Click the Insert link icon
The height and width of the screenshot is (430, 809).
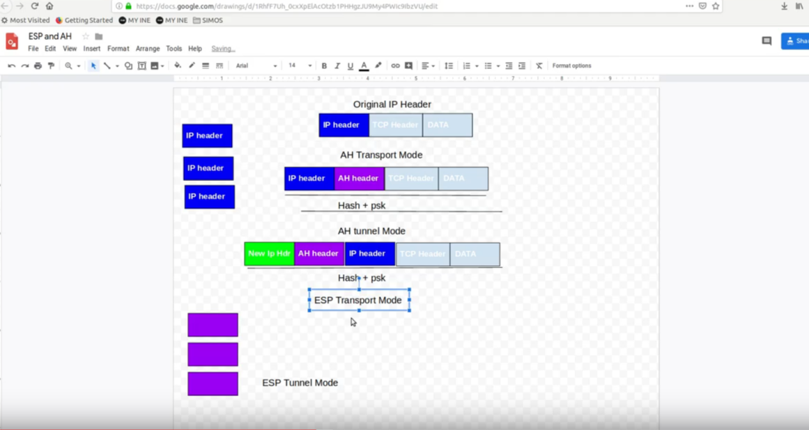pyautogui.click(x=395, y=66)
